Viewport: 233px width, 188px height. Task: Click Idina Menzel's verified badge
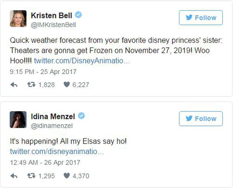(x=82, y=116)
